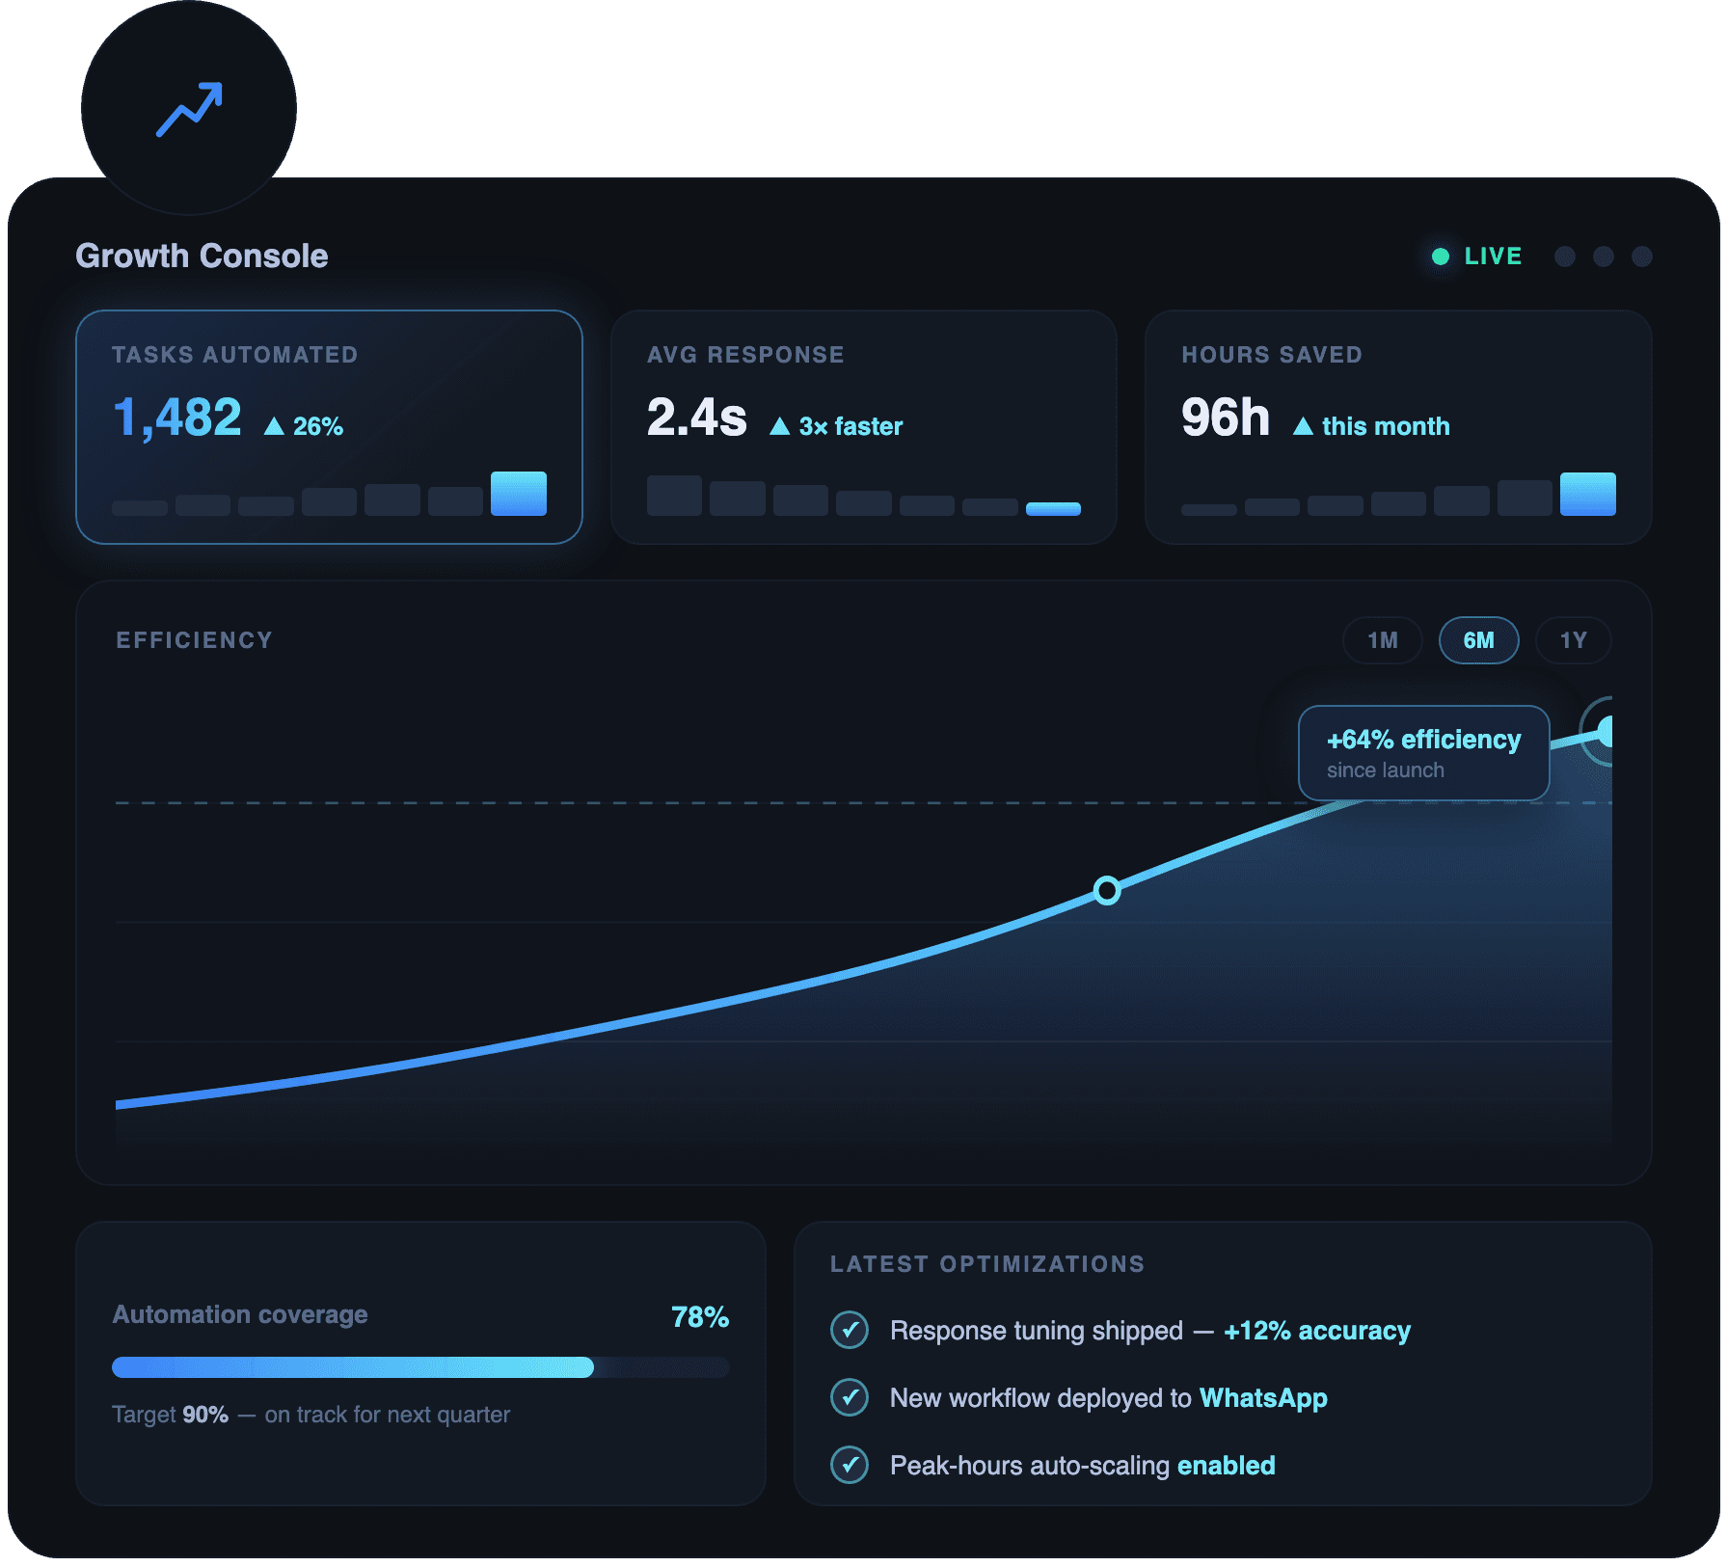
Task: Click the 96h hours value
Action: pyautogui.click(x=1226, y=418)
